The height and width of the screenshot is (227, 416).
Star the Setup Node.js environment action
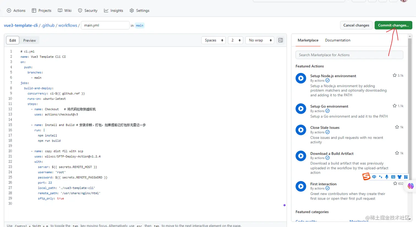(x=395, y=75)
